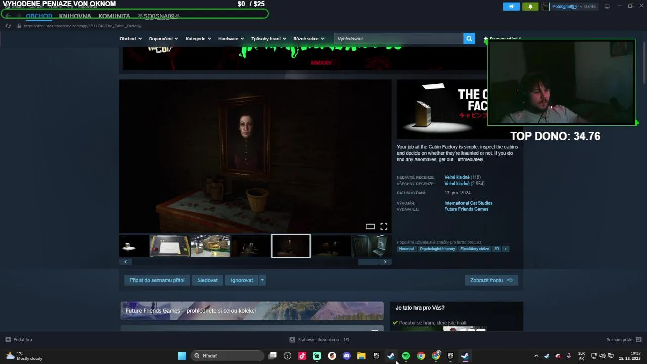Open the weather widget Mostly cloudy

pos(24,356)
